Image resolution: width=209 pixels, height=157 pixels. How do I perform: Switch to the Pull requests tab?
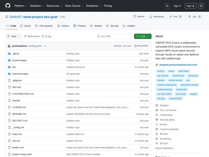pyautogui.click(x=44, y=26)
